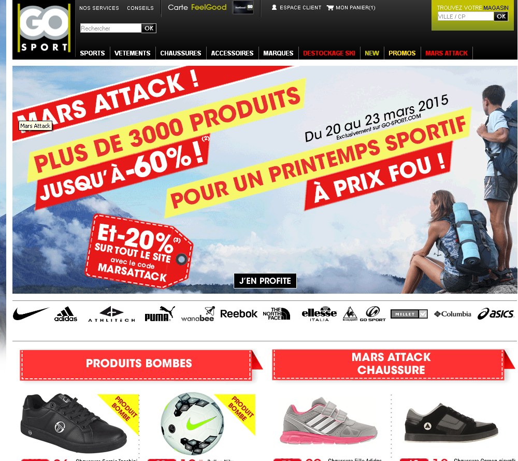
Task: Click the J'EN PROFITE button
Action: tap(265, 281)
